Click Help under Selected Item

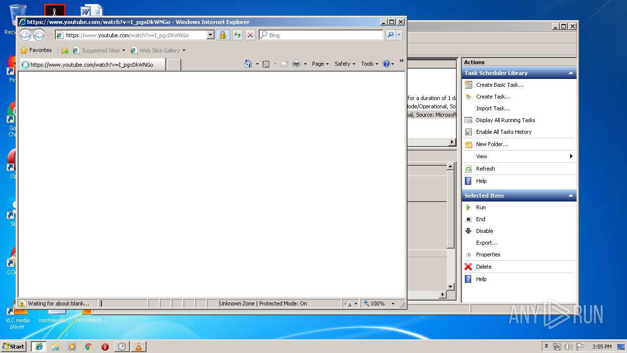coord(482,279)
